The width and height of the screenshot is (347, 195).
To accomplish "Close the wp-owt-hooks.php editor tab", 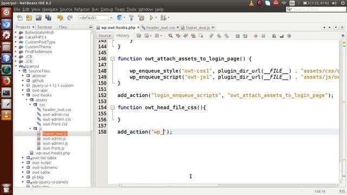I will [138, 28].
